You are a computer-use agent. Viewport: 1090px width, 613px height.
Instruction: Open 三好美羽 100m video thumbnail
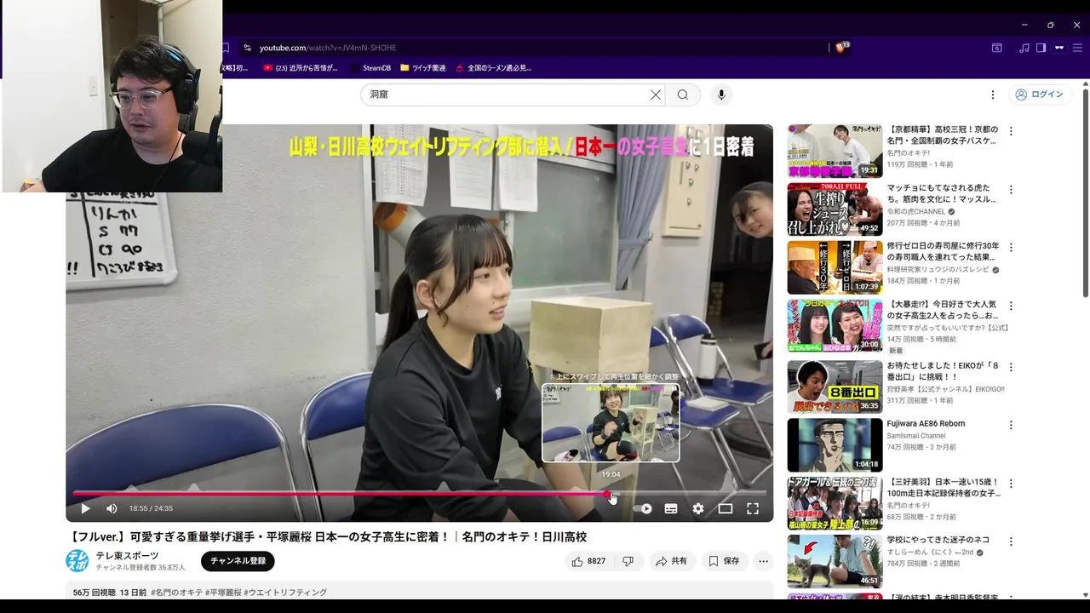[835, 502]
